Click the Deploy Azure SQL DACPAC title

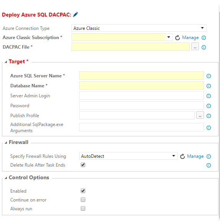37,15
